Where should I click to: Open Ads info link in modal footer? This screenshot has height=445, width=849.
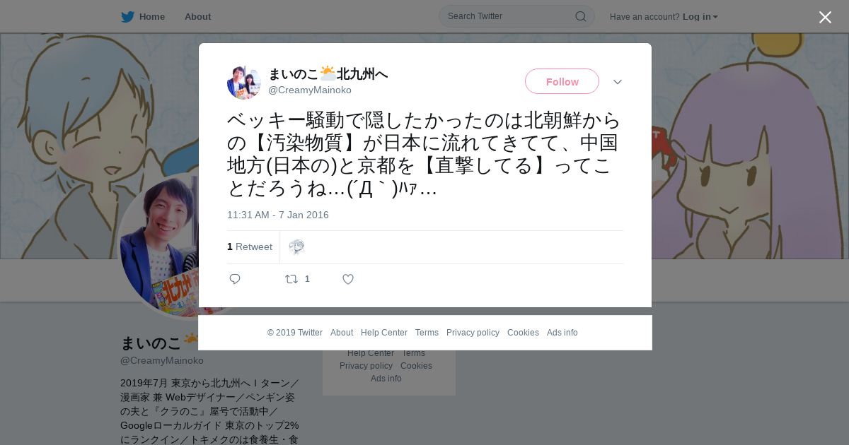click(x=562, y=333)
